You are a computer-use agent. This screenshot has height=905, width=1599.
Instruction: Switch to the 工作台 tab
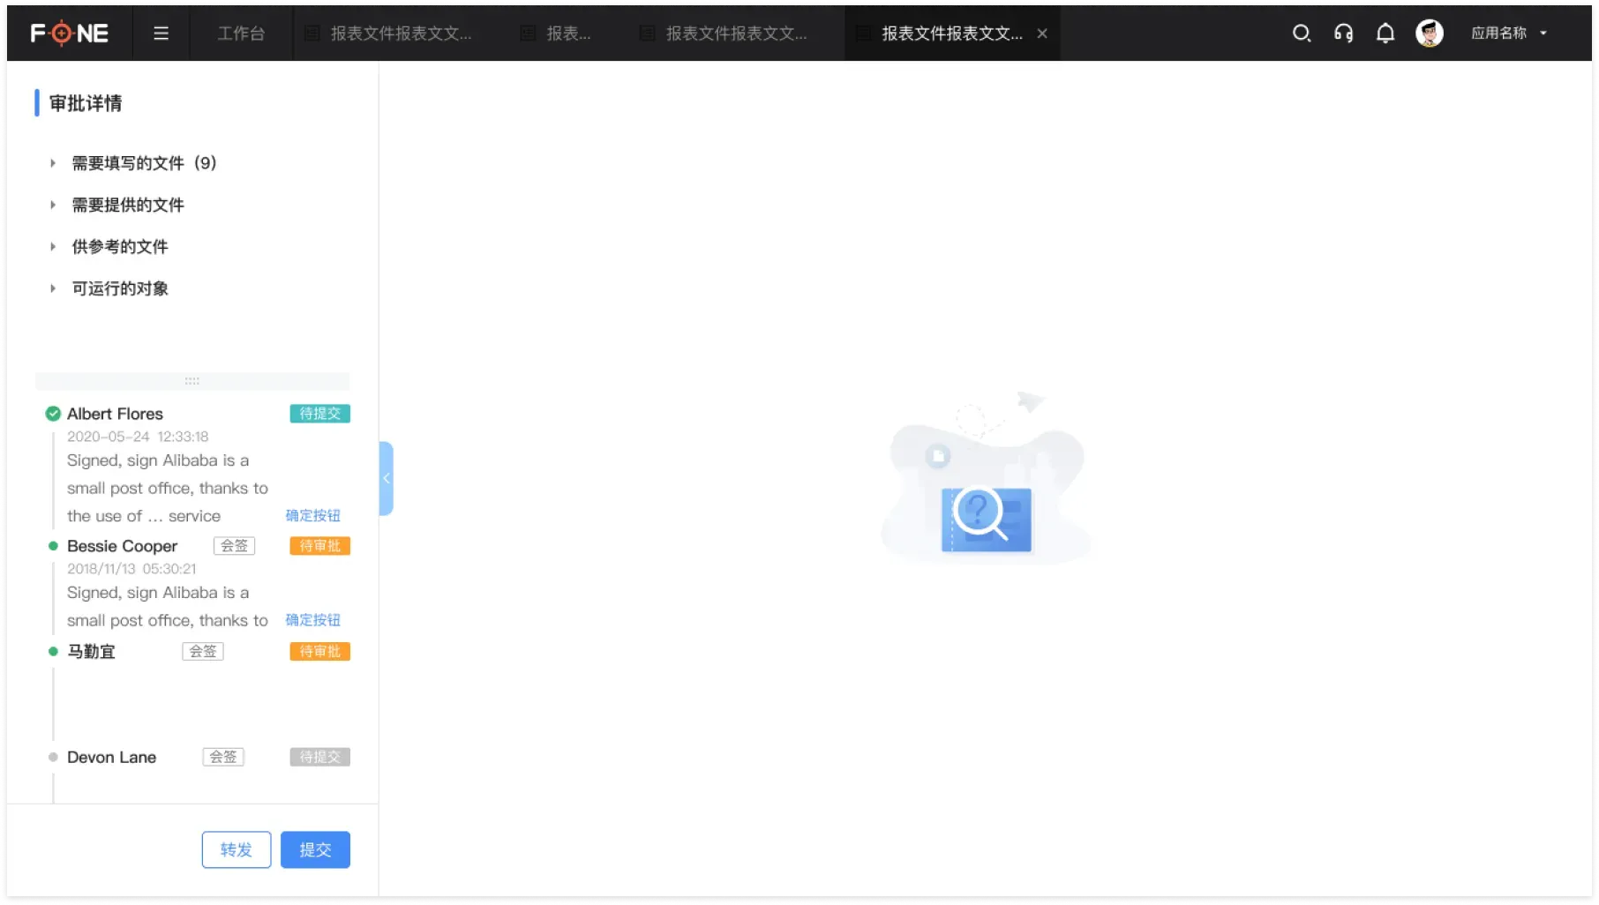click(241, 34)
